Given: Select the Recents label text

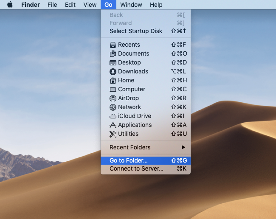Looking at the screenshot, I should click(x=129, y=45).
